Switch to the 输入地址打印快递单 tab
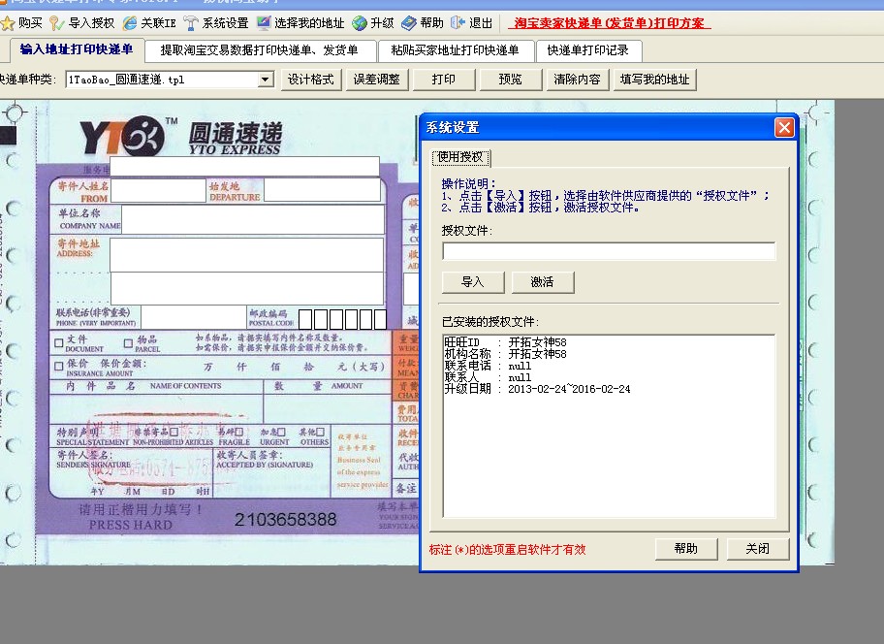Viewport: 884px width, 644px height. (77, 49)
